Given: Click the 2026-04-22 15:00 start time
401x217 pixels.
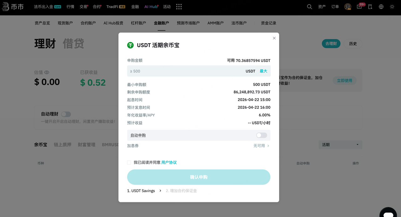Looking at the screenshot, I should click(254, 100).
